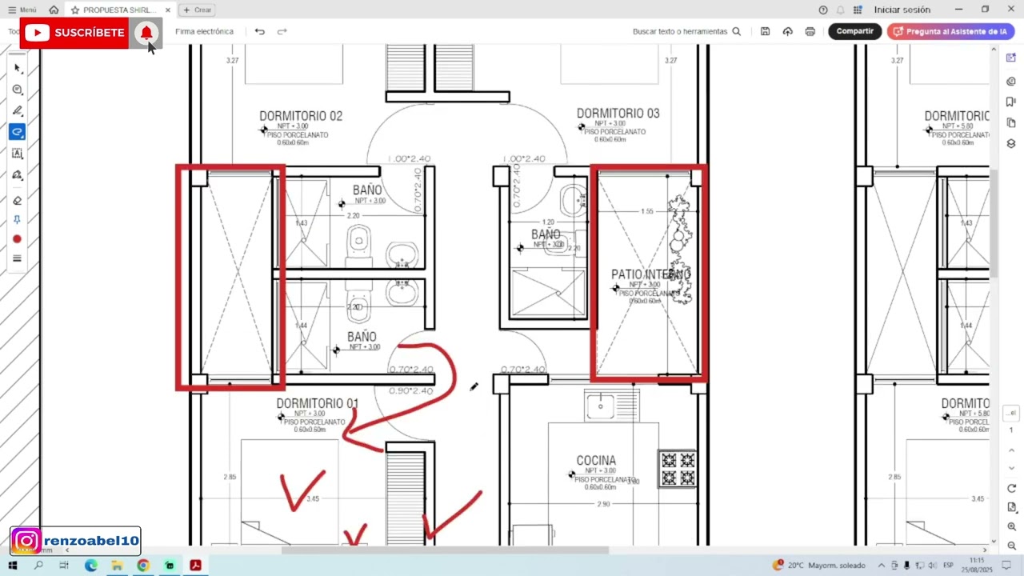This screenshot has width=1024, height=576.
Task: Star the PROPUESTA SHIRL document tab
Action: click(x=75, y=10)
